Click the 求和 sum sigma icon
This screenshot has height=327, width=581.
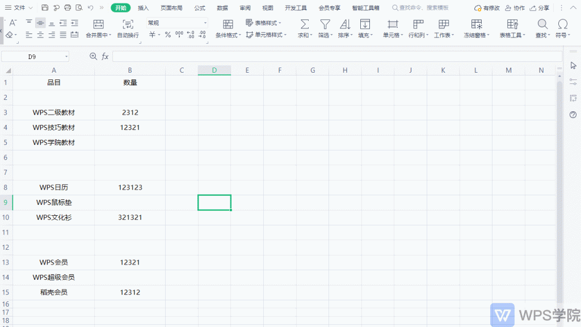click(x=305, y=24)
